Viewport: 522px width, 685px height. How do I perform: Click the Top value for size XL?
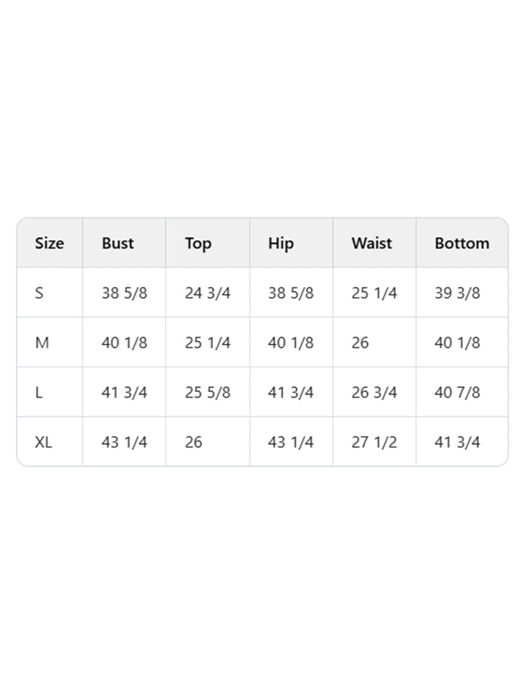point(194,442)
